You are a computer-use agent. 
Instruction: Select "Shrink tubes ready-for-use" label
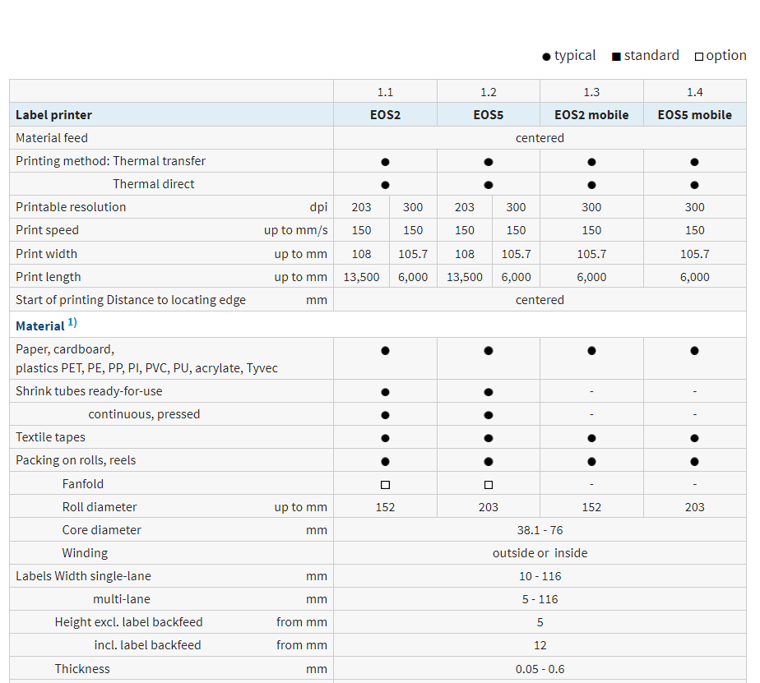(89, 391)
